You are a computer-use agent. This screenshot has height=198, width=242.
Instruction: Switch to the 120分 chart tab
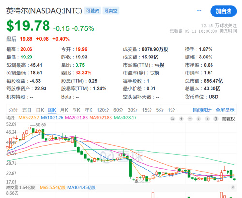103,110
